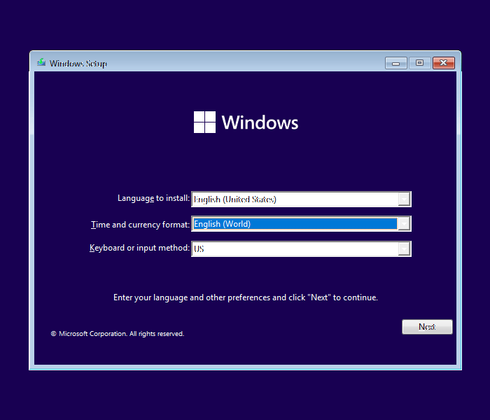Image resolution: width=490 pixels, height=420 pixels.
Task: Minimize the Windows Setup window
Action: [395, 63]
